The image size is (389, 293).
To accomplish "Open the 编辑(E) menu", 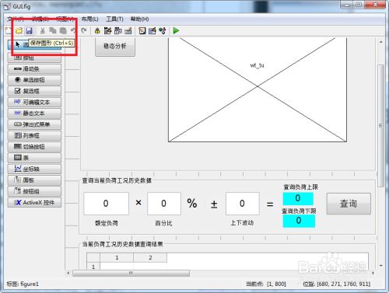I will pyautogui.click(x=40, y=19).
